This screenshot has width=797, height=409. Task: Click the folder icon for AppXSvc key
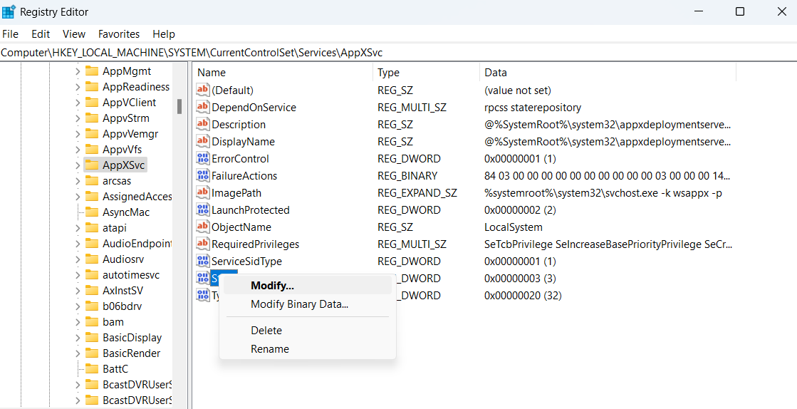point(91,165)
